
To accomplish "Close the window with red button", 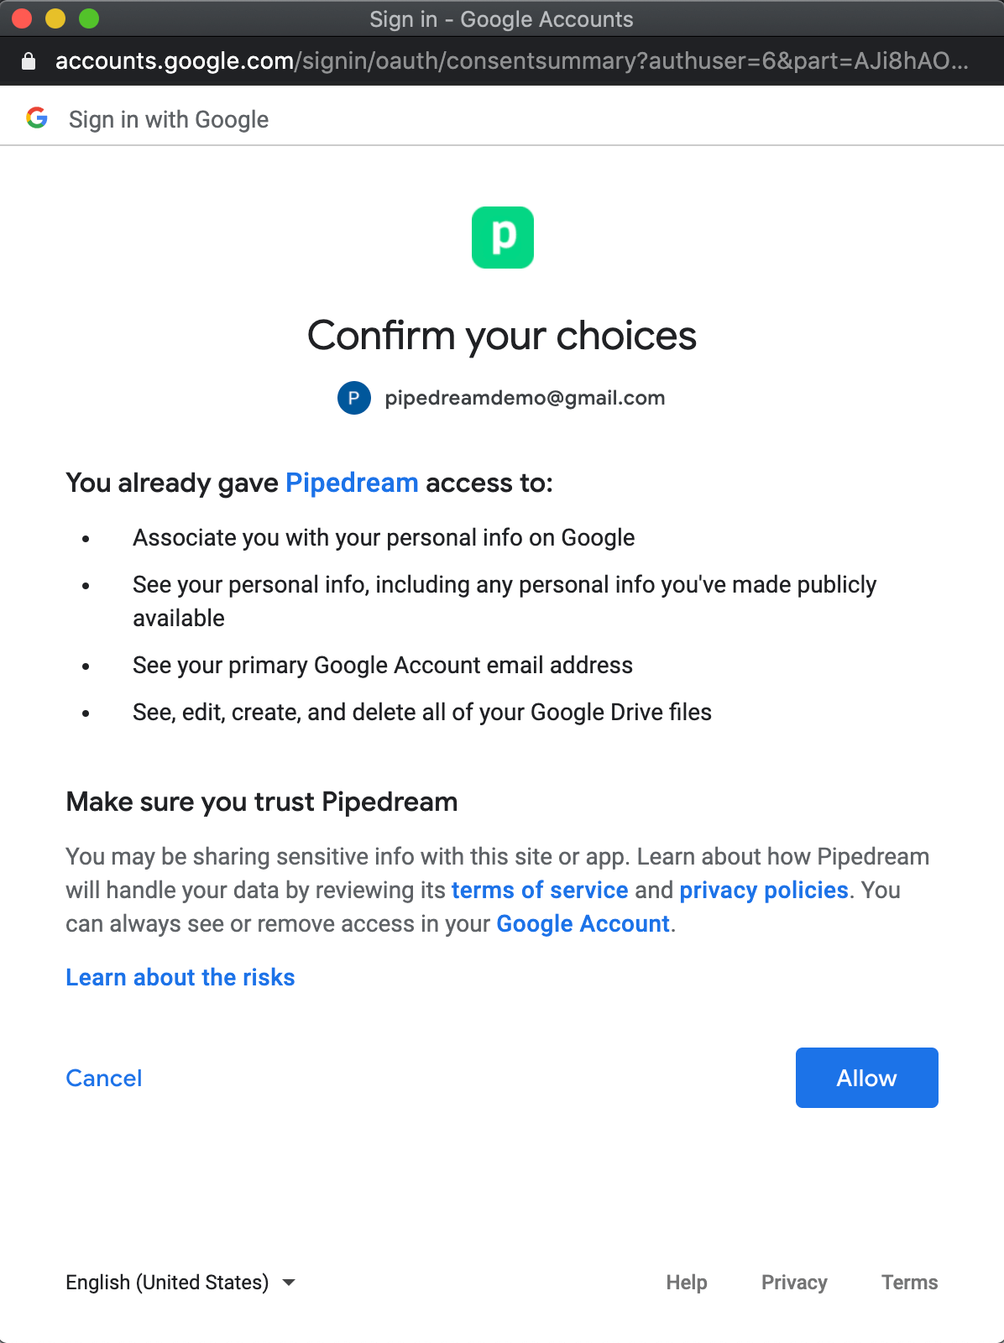I will point(22,18).
